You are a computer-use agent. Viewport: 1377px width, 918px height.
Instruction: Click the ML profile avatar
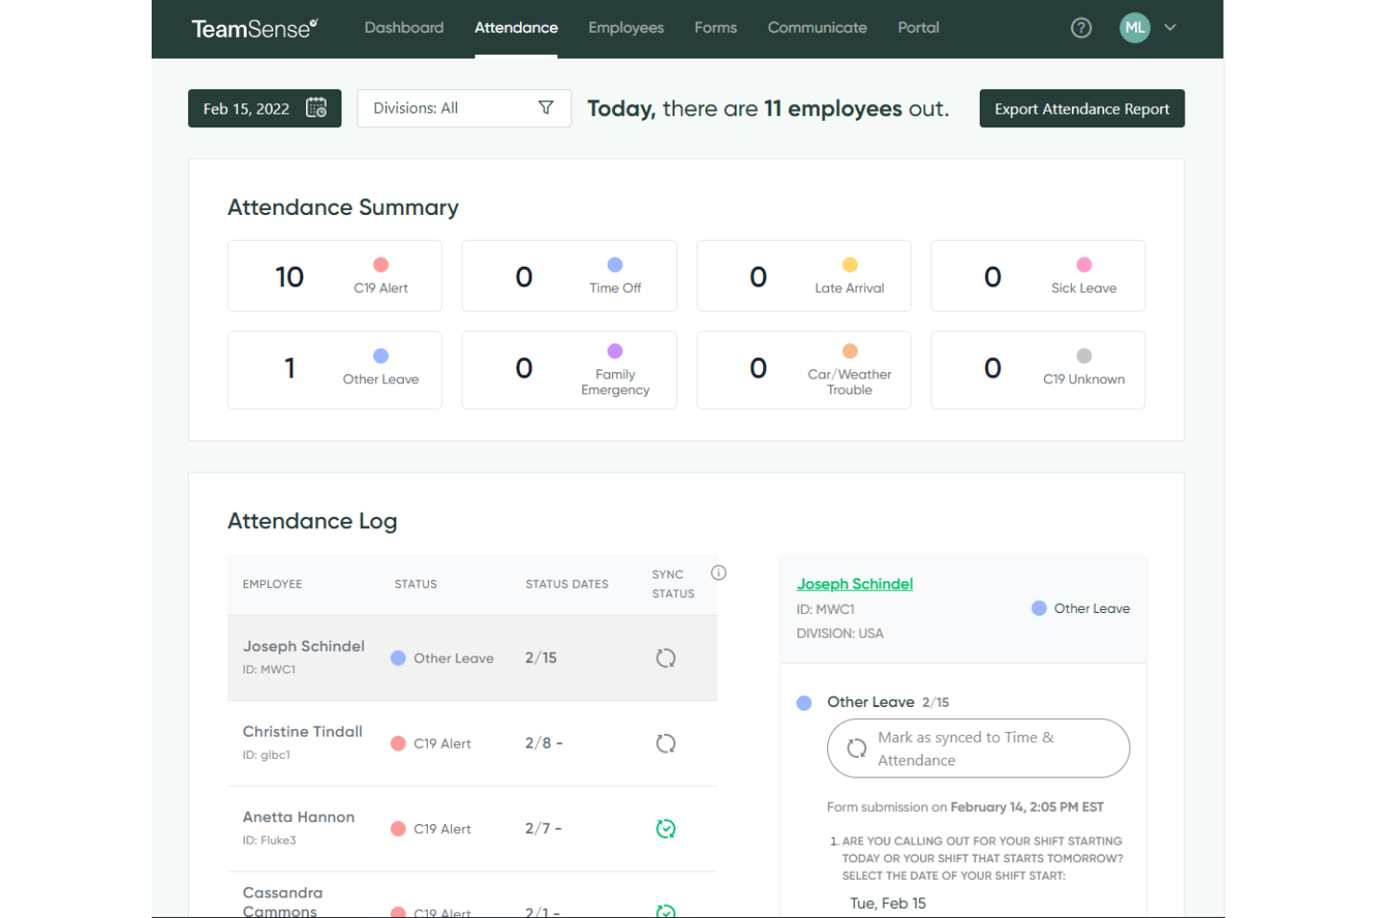coord(1134,28)
